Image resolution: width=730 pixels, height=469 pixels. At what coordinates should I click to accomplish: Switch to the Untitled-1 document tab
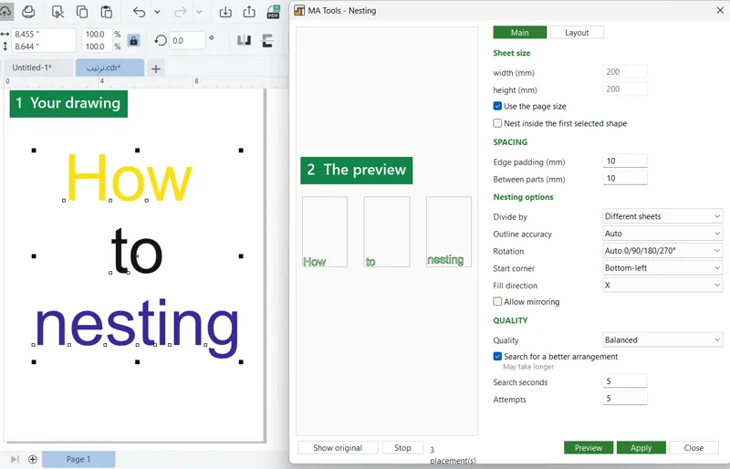pos(37,68)
